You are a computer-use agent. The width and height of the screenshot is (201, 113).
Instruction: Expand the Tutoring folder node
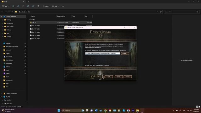3,36
